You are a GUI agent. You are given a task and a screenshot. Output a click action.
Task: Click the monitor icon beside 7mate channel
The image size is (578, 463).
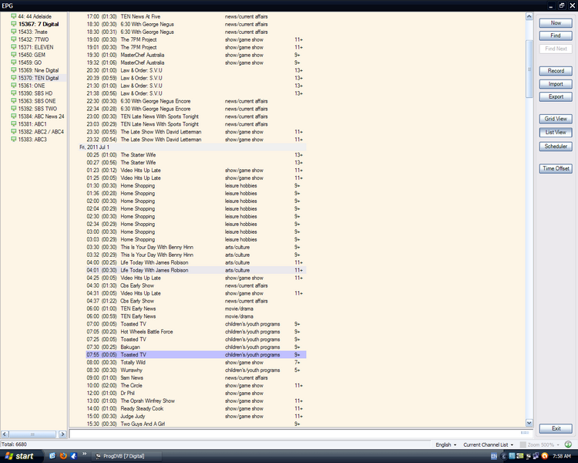pyautogui.click(x=13, y=32)
